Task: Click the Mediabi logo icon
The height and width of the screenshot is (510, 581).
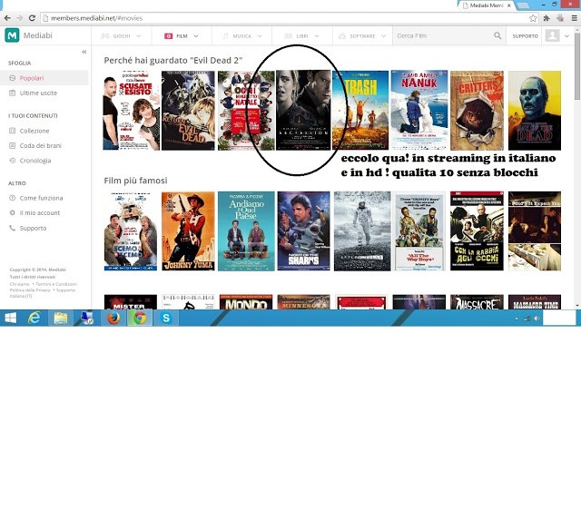Action: coord(12,35)
